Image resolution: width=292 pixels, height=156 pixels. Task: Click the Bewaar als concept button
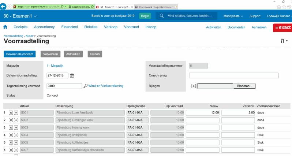[x=20, y=54]
